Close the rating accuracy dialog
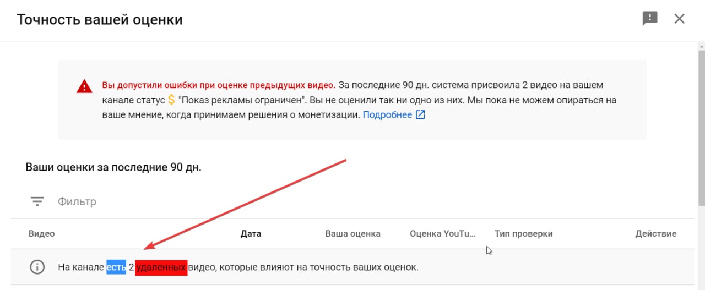 (680, 19)
